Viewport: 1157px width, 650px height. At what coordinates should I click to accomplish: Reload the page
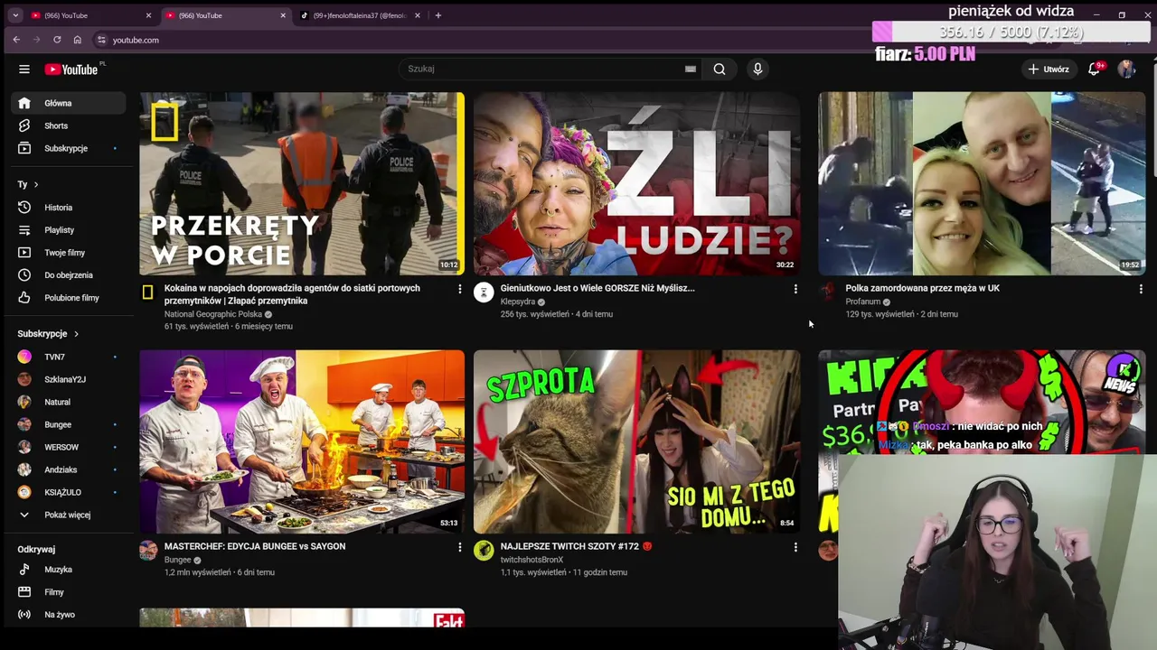coord(57,40)
